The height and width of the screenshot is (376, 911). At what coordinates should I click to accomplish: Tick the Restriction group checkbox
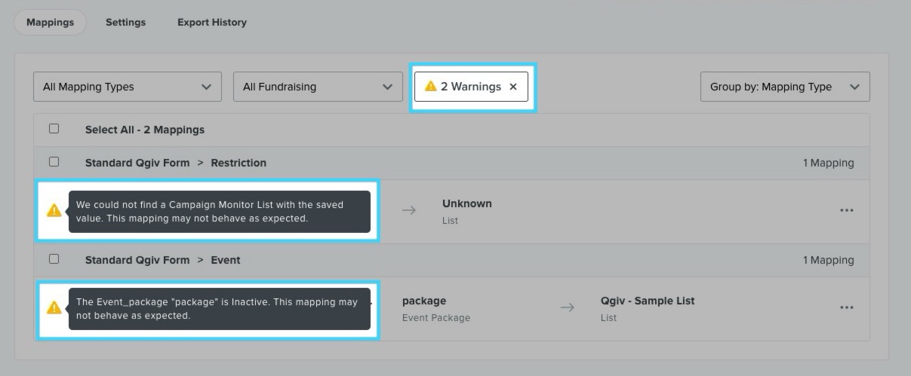[x=54, y=162]
